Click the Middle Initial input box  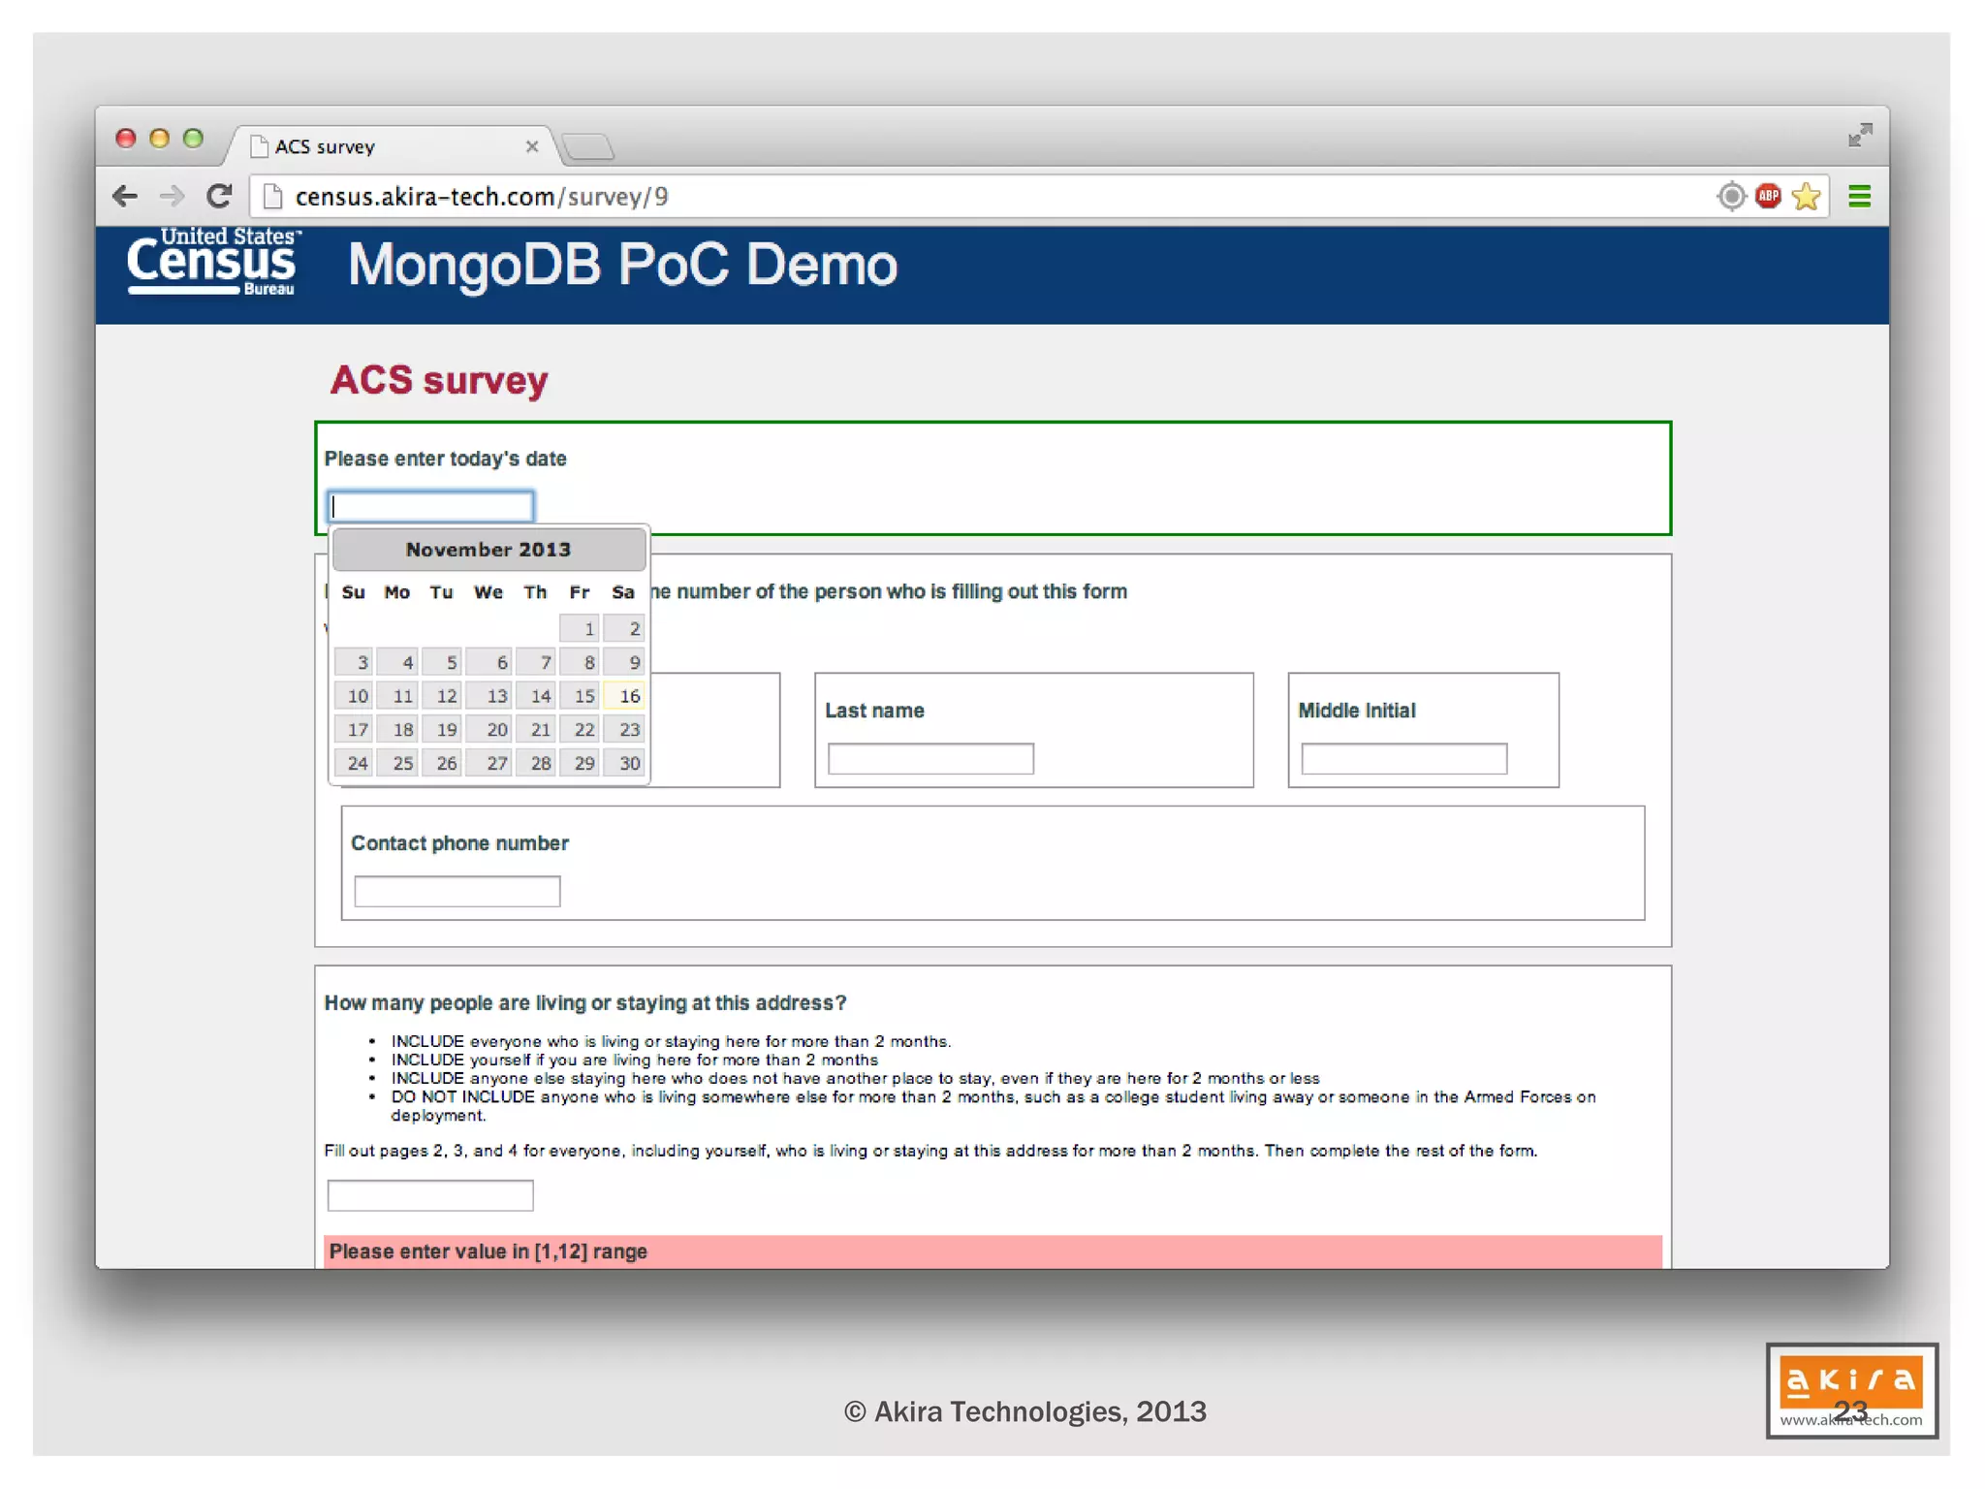pos(1403,759)
